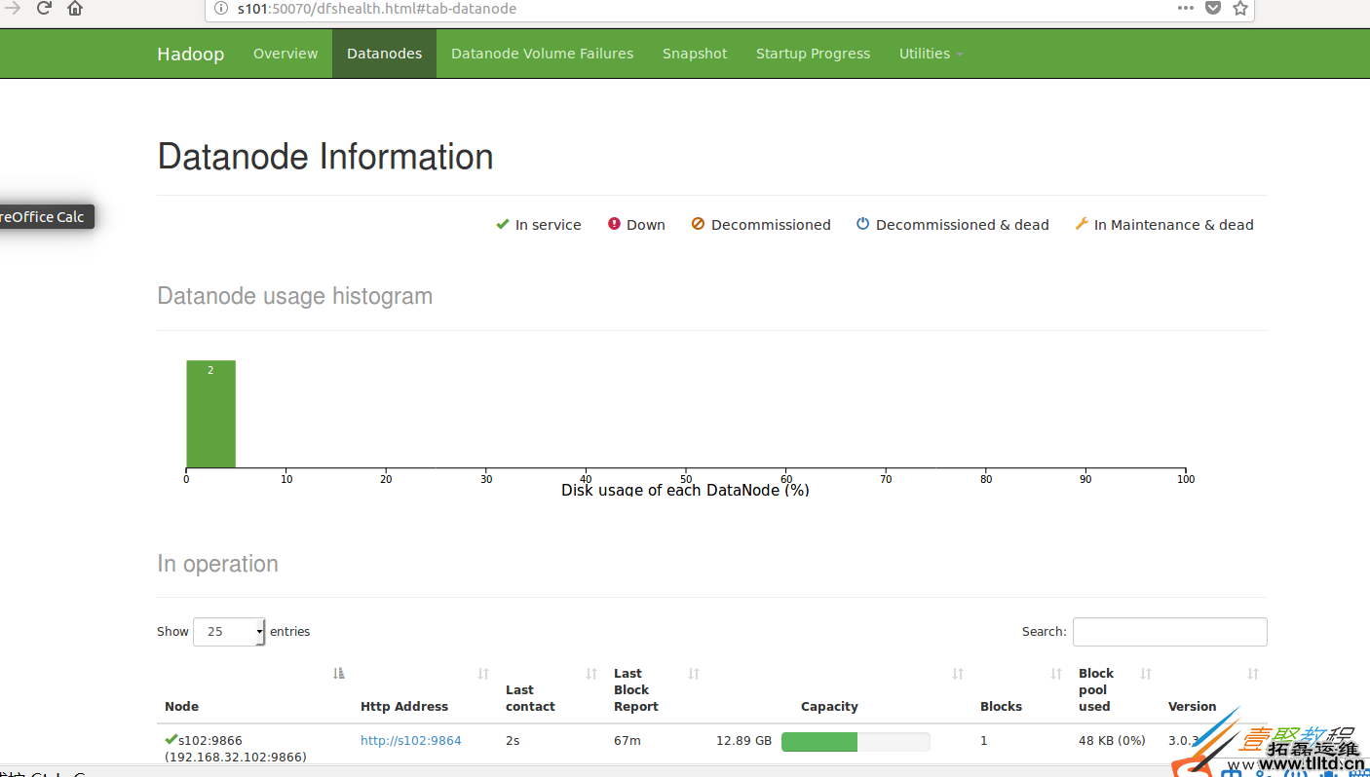1370x777 pixels.
Task: Open the page actions ellipsis menu
Action: coord(1185,9)
